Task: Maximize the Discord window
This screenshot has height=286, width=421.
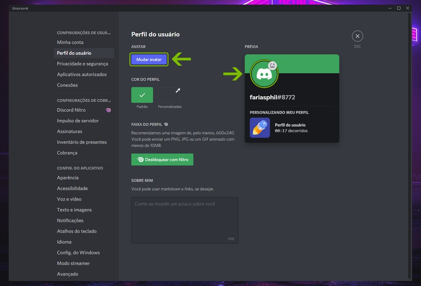Action: [399, 8]
